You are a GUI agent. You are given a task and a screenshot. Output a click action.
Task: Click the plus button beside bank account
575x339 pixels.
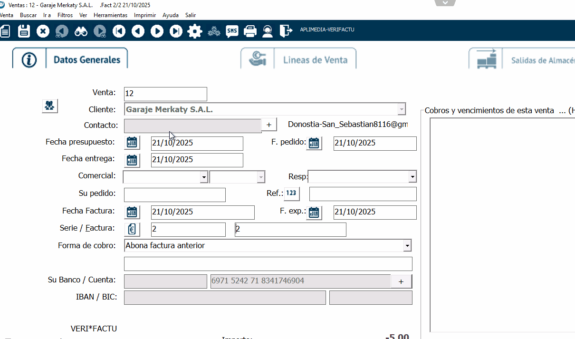(401, 281)
